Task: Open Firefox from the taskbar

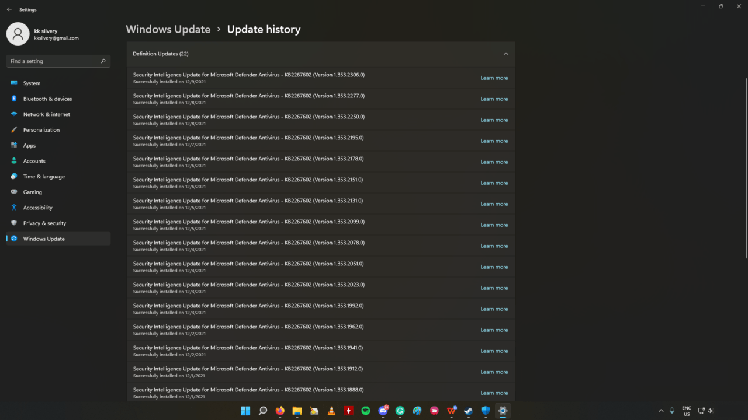Action: pos(280,411)
